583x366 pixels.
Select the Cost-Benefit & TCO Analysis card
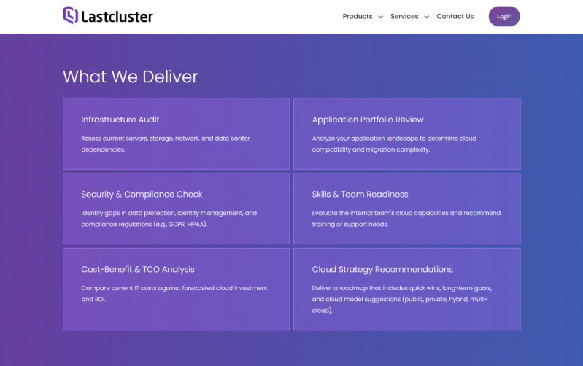[177, 289]
